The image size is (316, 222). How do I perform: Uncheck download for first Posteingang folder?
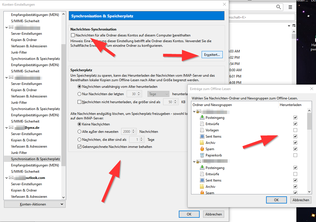point(295,117)
